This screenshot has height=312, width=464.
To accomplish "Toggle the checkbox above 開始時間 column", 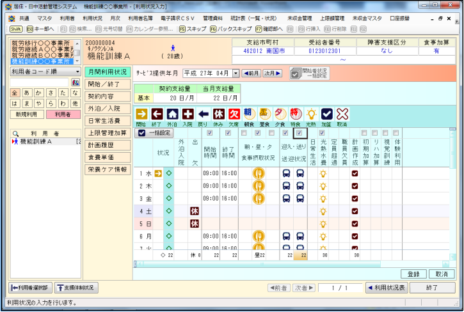I will click(209, 133).
